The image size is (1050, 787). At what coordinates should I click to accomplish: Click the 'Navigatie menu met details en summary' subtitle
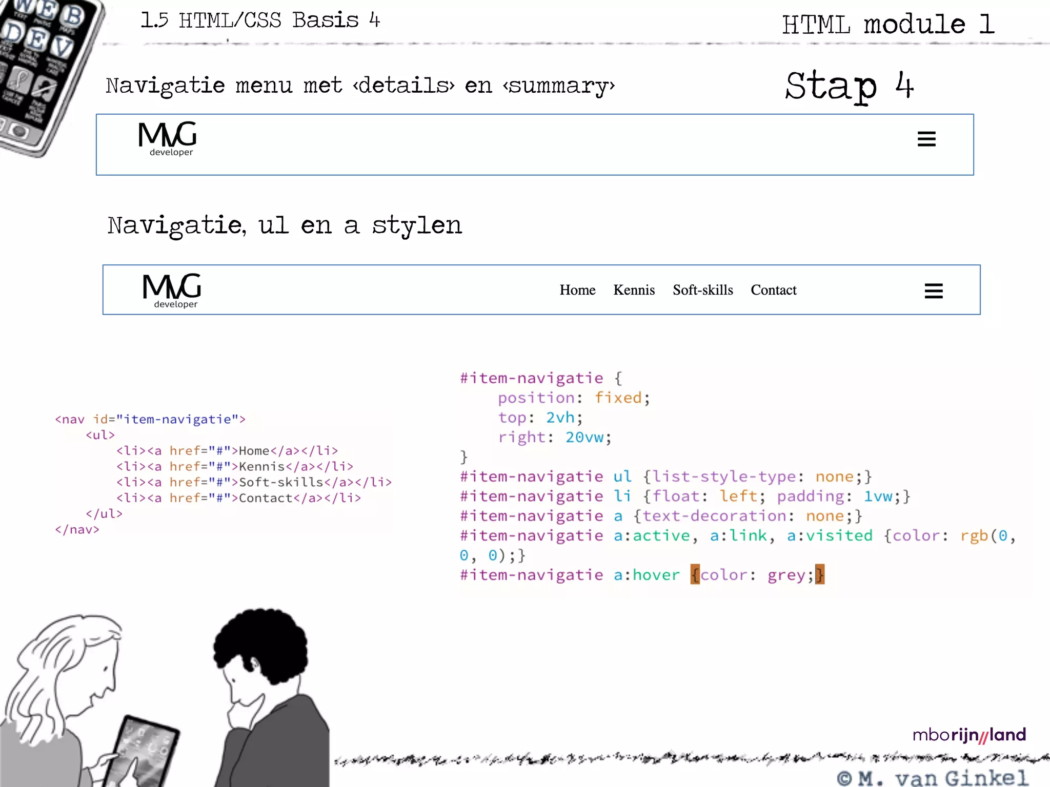tap(360, 86)
